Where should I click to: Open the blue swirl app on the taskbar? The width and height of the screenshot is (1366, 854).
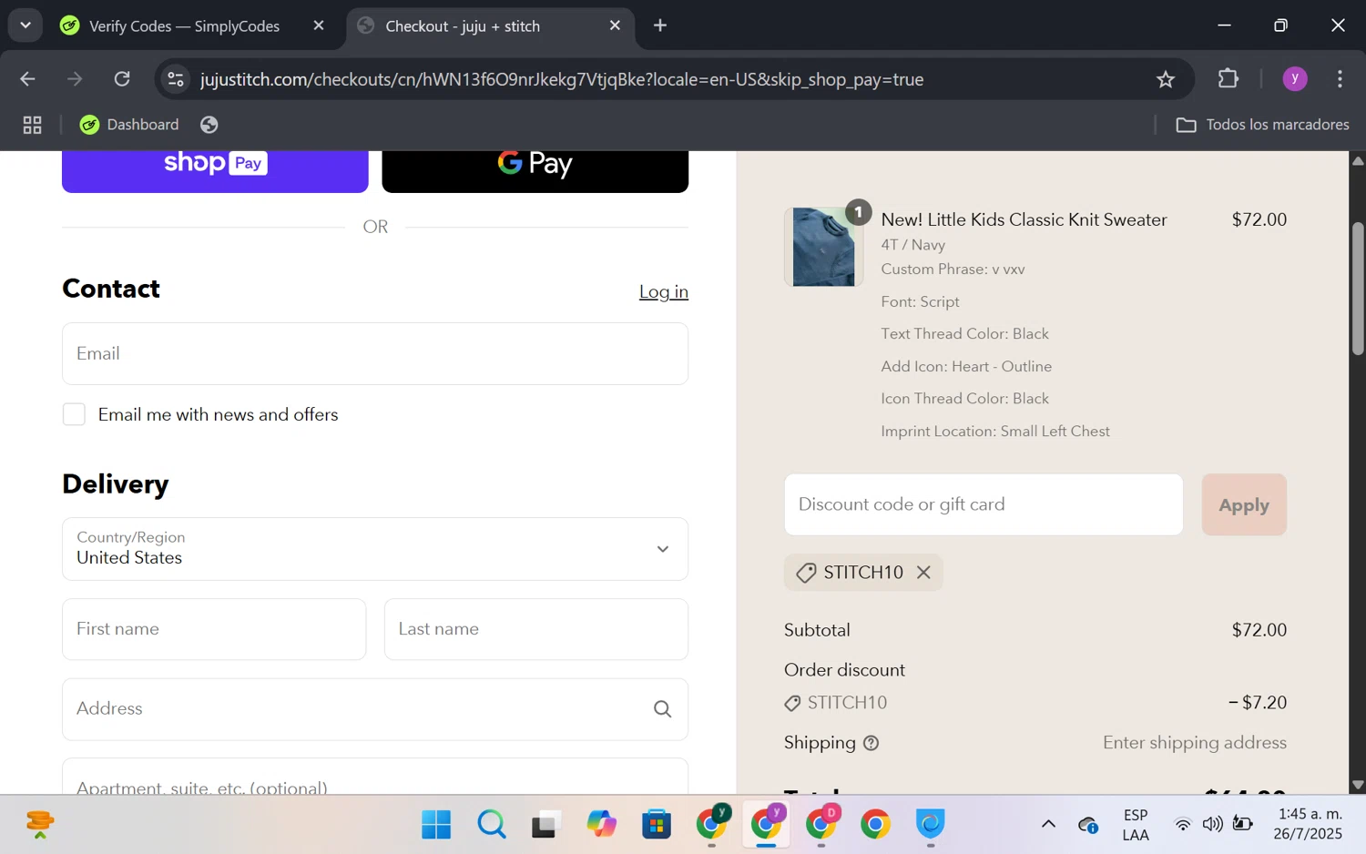(930, 825)
